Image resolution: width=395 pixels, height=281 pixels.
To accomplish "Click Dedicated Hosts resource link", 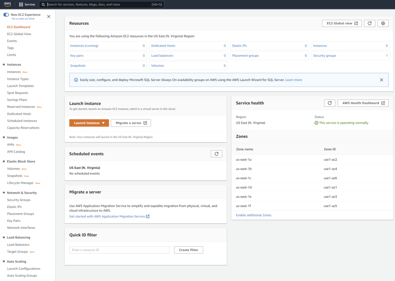I will (163, 45).
